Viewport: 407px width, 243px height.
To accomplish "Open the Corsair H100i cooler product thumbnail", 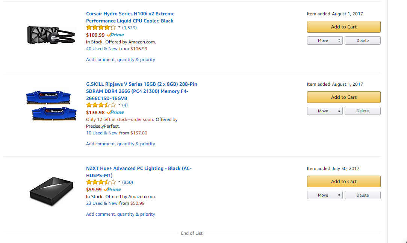I will pyautogui.click(x=51, y=35).
